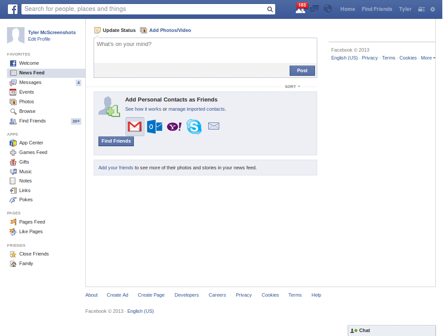Open the messages icon in top bar
This screenshot has width=448, height=336.
coord(314,9)
